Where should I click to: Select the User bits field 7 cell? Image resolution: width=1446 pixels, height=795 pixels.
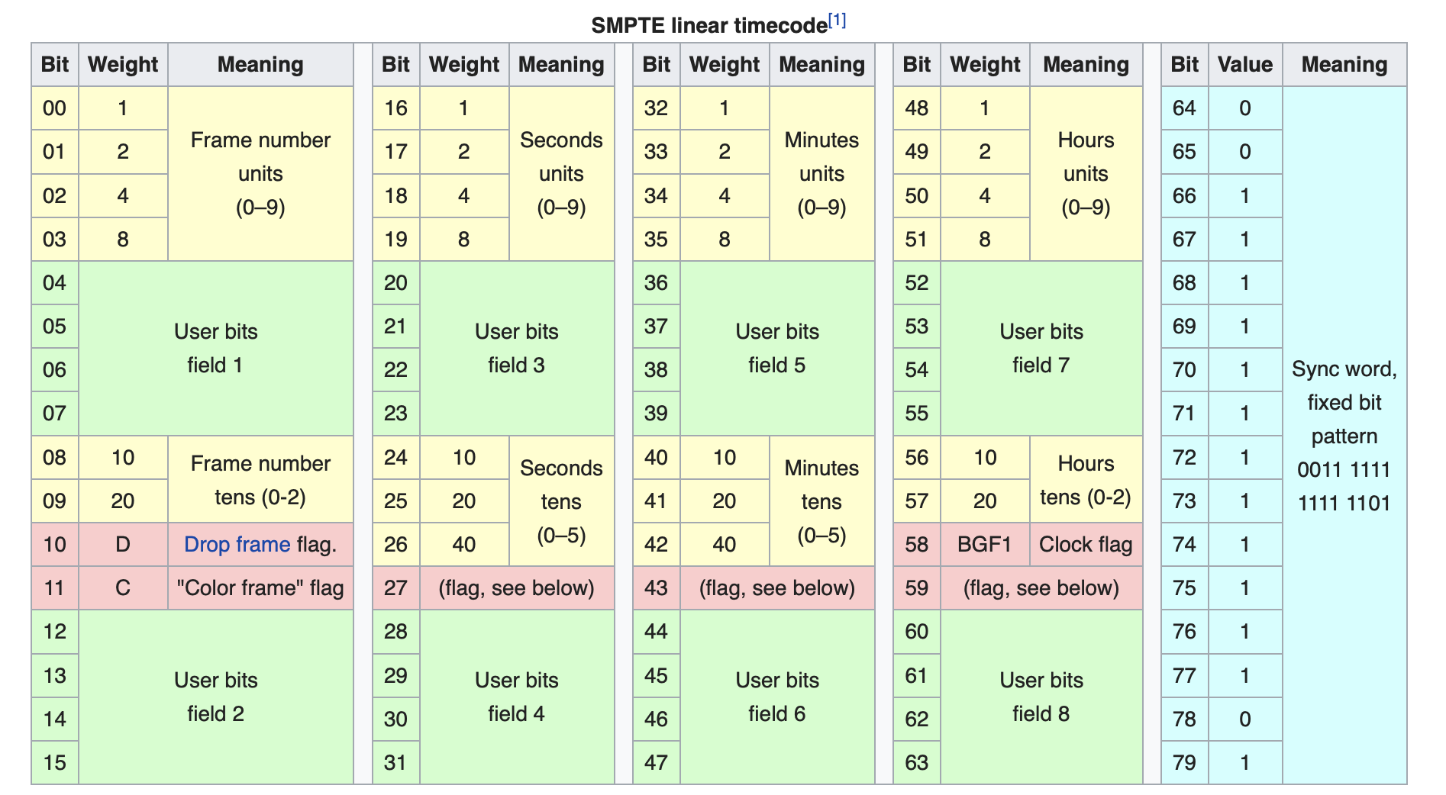1041,348
